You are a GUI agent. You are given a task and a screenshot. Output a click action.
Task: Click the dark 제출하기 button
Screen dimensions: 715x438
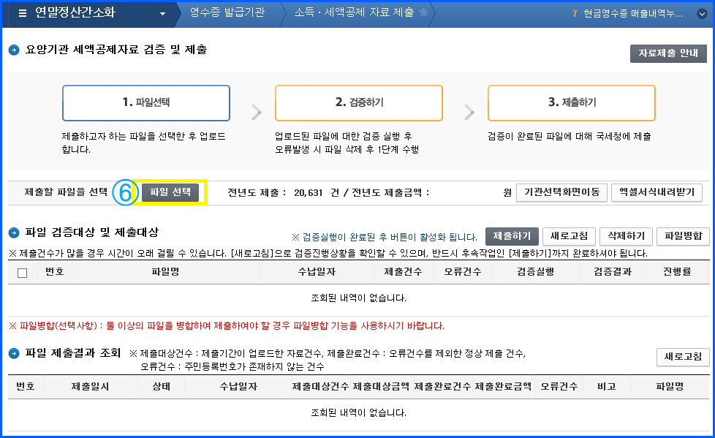pyautogui.click(x=512, y=236)
